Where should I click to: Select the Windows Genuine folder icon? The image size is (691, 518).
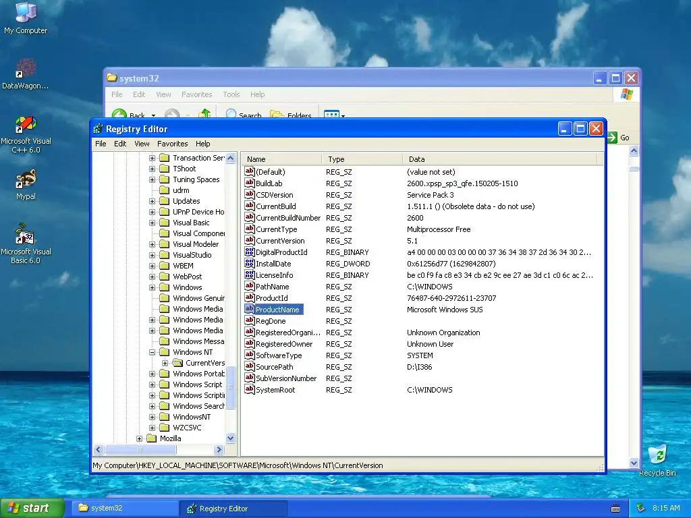click(x=165, y=298)
